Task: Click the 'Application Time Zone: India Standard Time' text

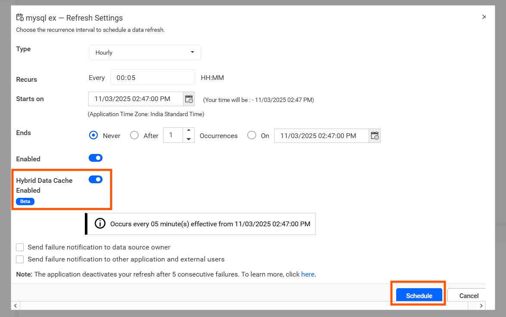Action: [x=146, y=114]
